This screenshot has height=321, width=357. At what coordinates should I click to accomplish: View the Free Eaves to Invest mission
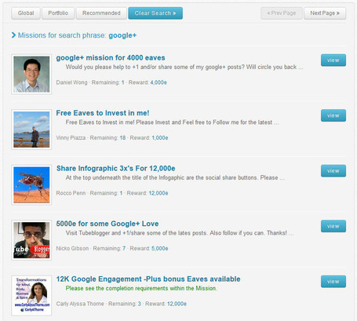coord(333,115)
